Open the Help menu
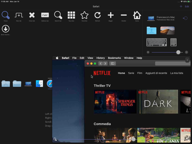This screenshot has height=144, width=192. coord(139,58)
